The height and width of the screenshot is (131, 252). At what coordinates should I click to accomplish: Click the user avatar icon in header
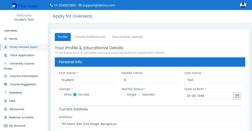[243, 5]
